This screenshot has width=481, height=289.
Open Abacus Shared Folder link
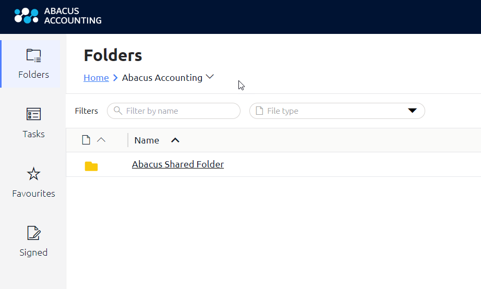point(178,164)
